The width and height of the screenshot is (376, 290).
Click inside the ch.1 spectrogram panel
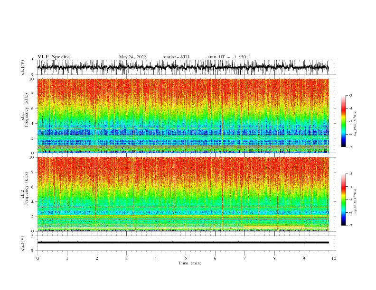[183, 116]
